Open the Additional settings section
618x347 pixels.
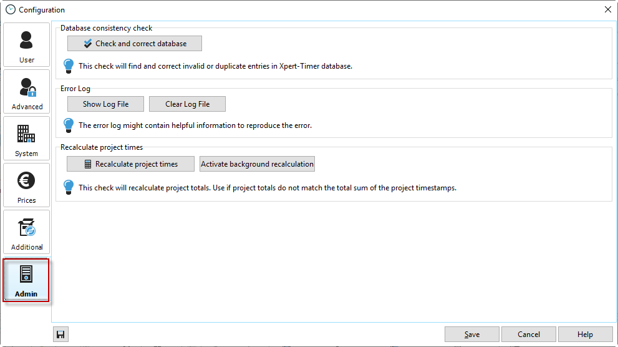26,232
